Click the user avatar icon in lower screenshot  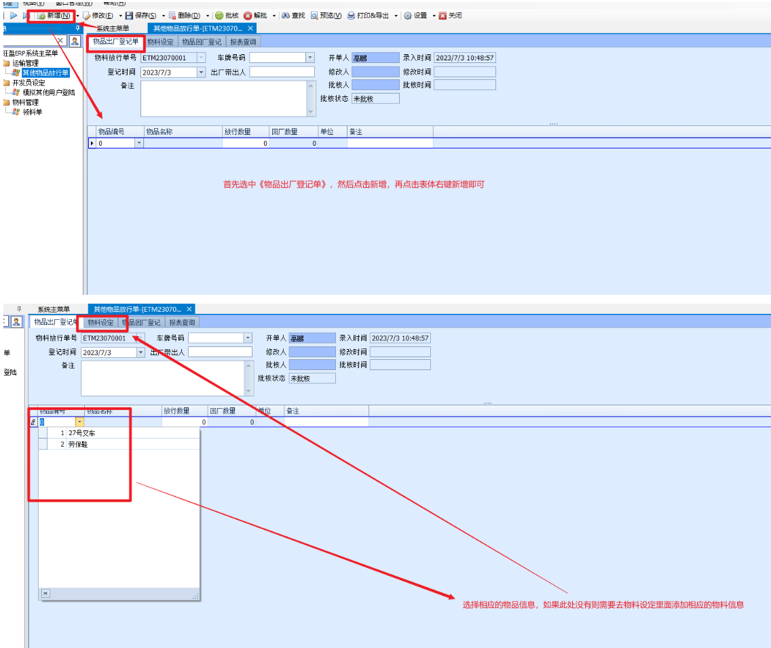pyautogui.click(x=16, y=322)
